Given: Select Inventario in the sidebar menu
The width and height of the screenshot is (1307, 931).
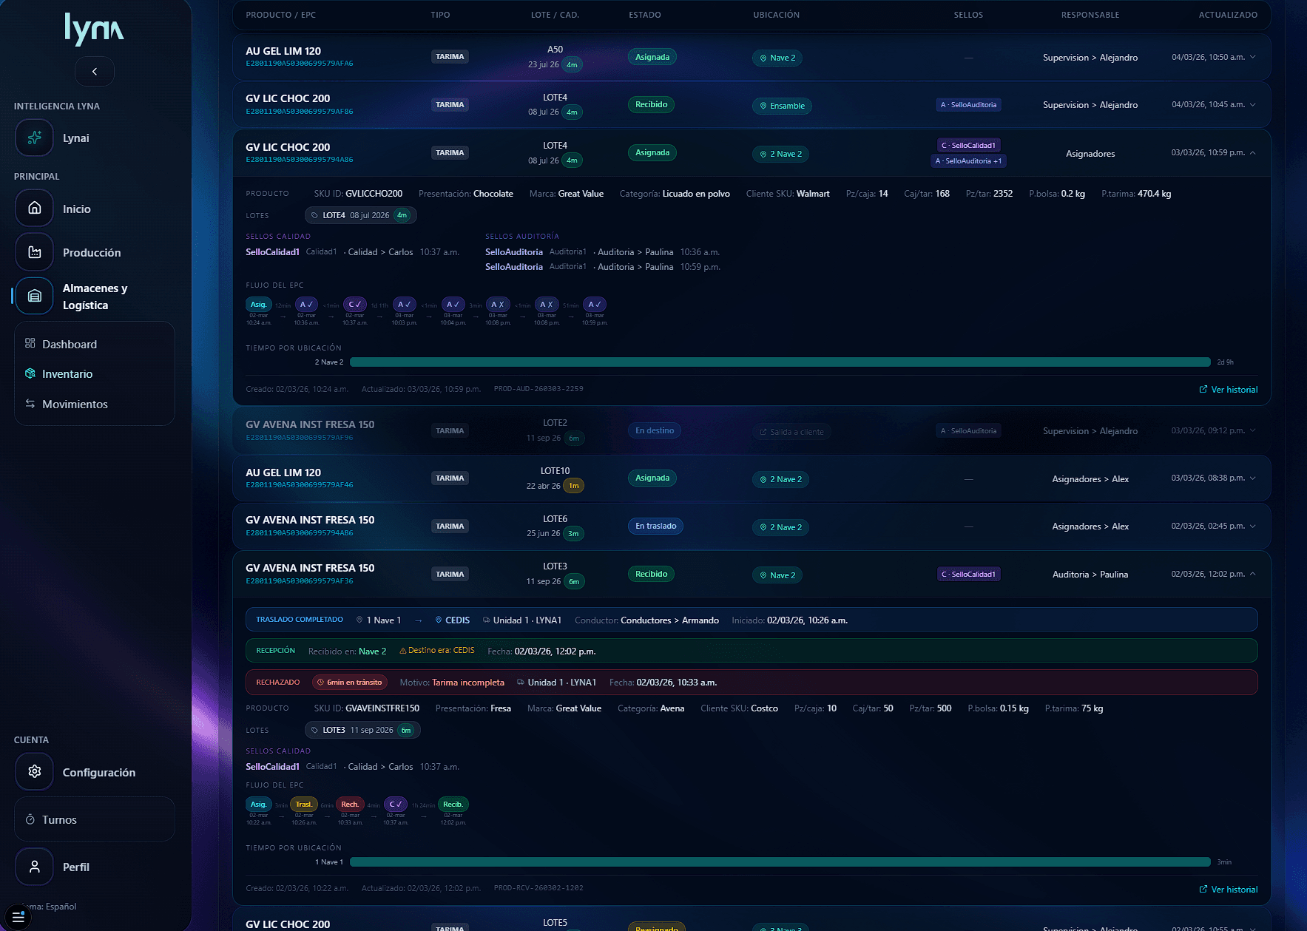Looking at the screenshot, I should click(68, 373).
